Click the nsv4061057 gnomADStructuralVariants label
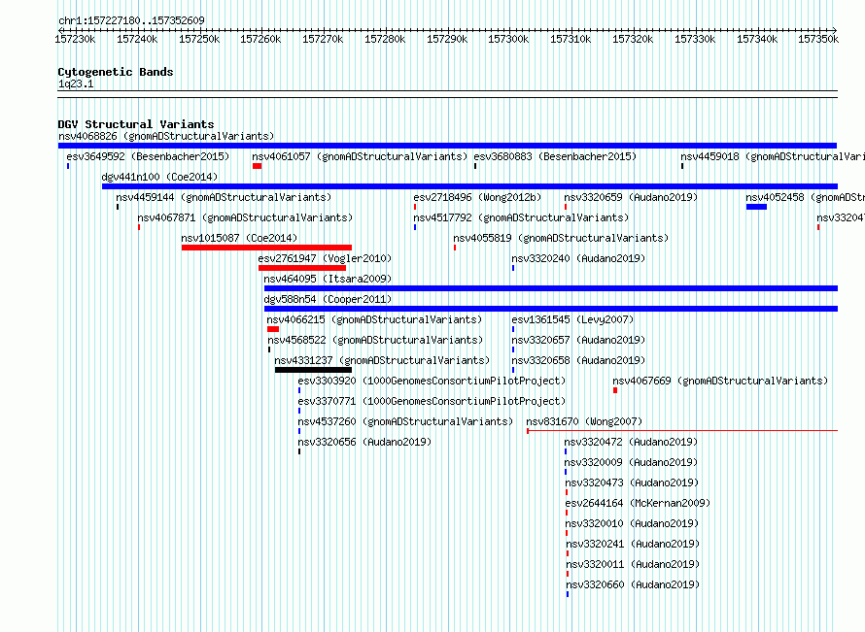The width and height of the screenshot is (865, 632). pyautogui.click(x=360, y=156)
